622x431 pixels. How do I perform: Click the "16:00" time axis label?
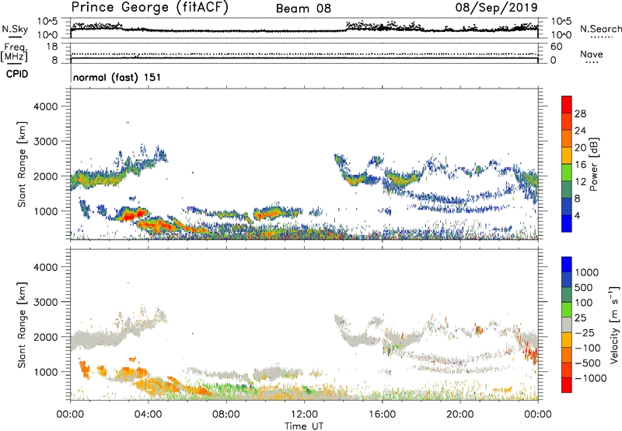(x=382, y=415)
